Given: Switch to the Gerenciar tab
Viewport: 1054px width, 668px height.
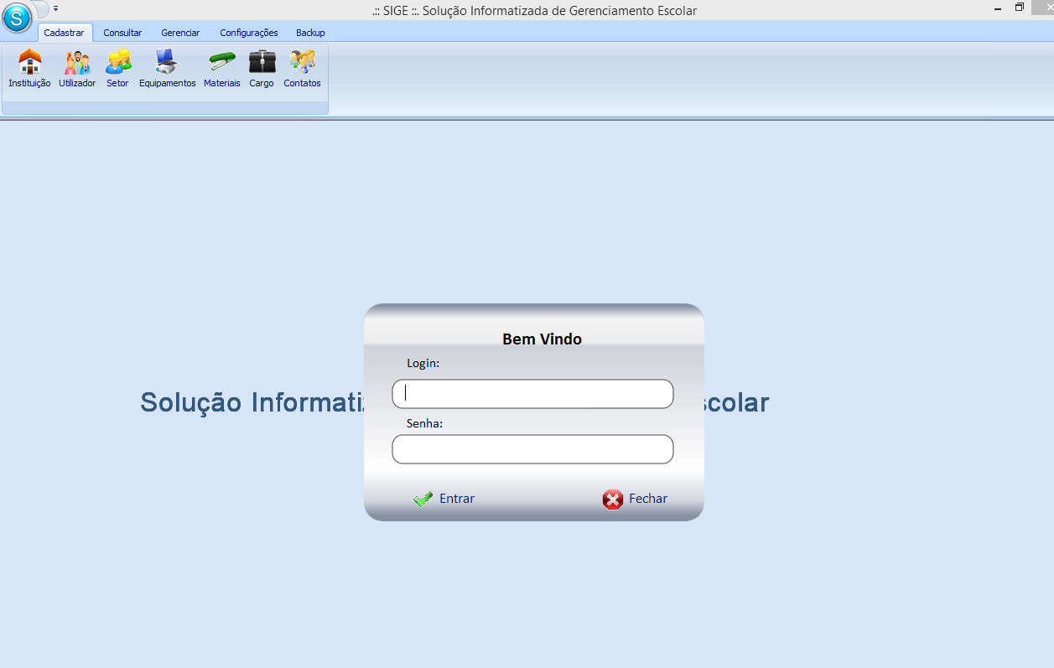Looking at the screenshot, I should tap(180, 32).
